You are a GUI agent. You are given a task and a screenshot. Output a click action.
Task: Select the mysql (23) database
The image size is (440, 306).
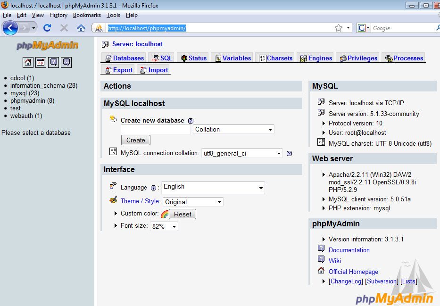25,93
